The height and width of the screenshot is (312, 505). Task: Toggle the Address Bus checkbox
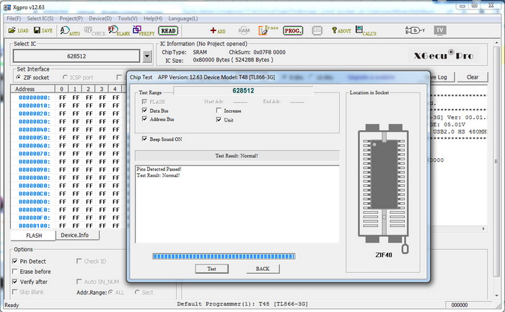point(144,119)
